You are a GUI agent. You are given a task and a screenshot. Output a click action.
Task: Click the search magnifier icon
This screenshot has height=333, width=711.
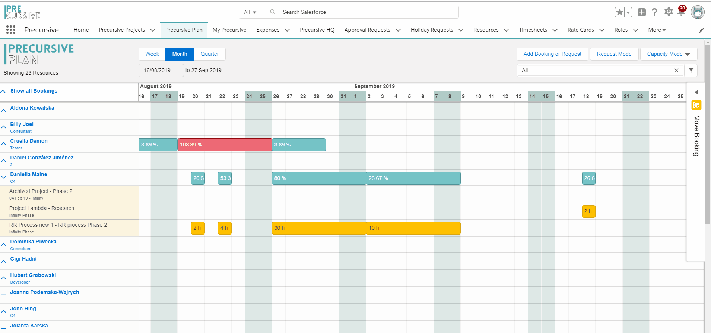click(x=273, y=12)
